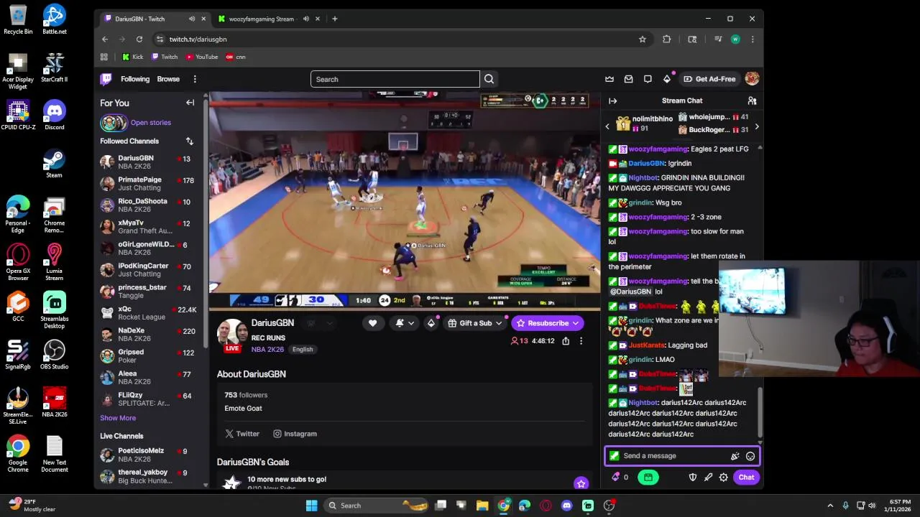The width and height of the screenshot is (920, 517).
Task: Open the emote picker in chat
Action: [750, 456]
